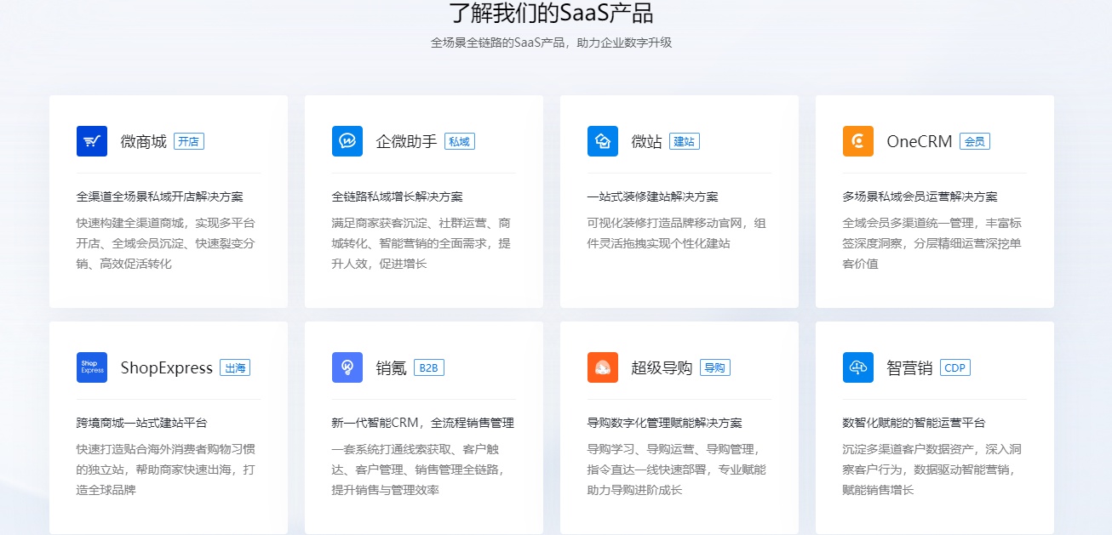Viewport: 1112px width, 535px height.
Task: Click the 开店 tag next to 微商城
Action: click(189, 141)
